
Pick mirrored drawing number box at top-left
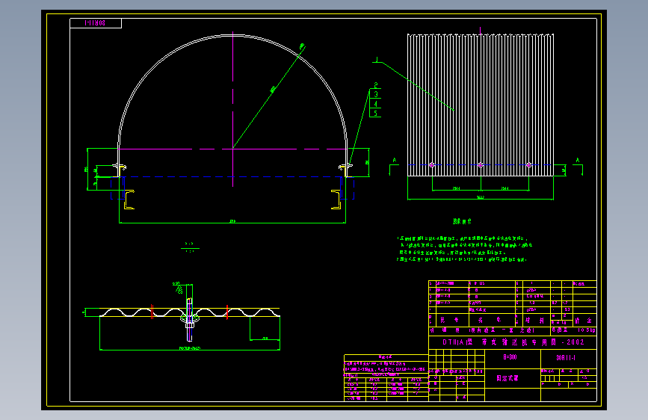point(96,23)
